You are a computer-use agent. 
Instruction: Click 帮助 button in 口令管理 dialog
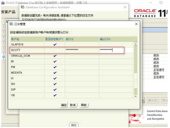click(x=84, y=105)
